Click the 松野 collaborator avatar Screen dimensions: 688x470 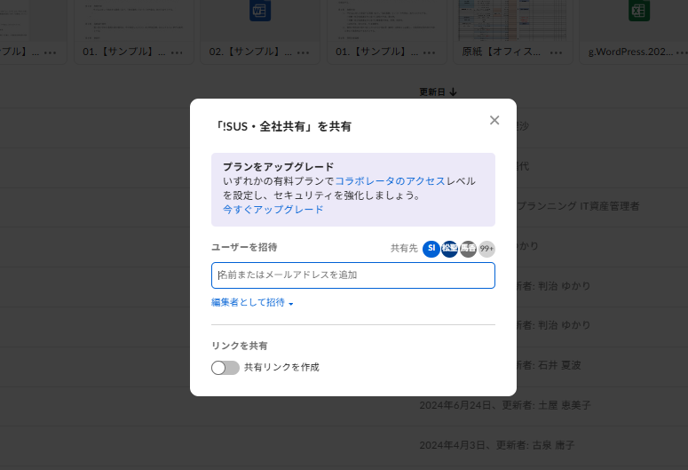(x=449, y=249)
